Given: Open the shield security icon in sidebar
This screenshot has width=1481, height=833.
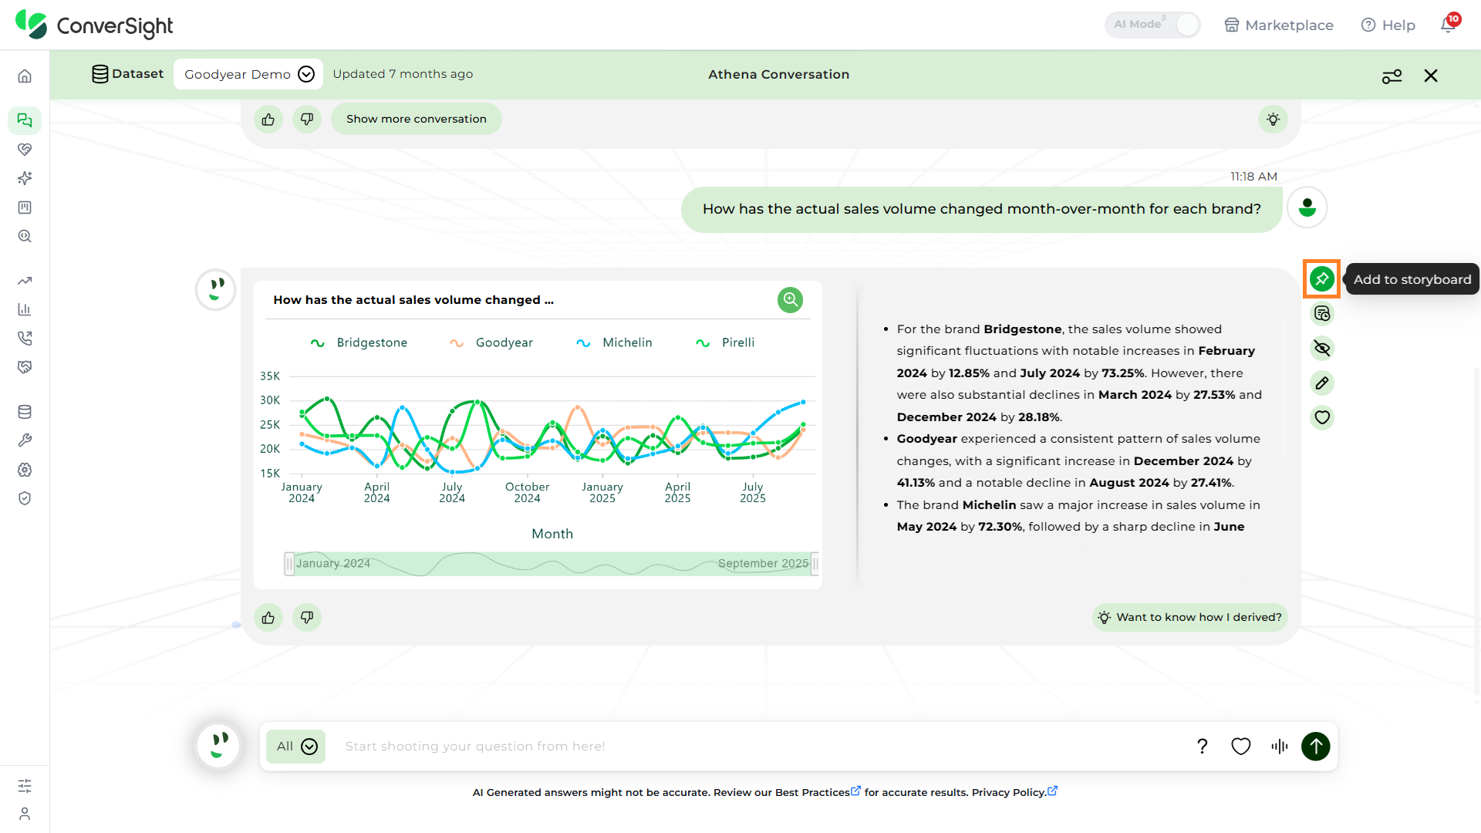Looking at the screenshot, I should [x=25, y=498].
